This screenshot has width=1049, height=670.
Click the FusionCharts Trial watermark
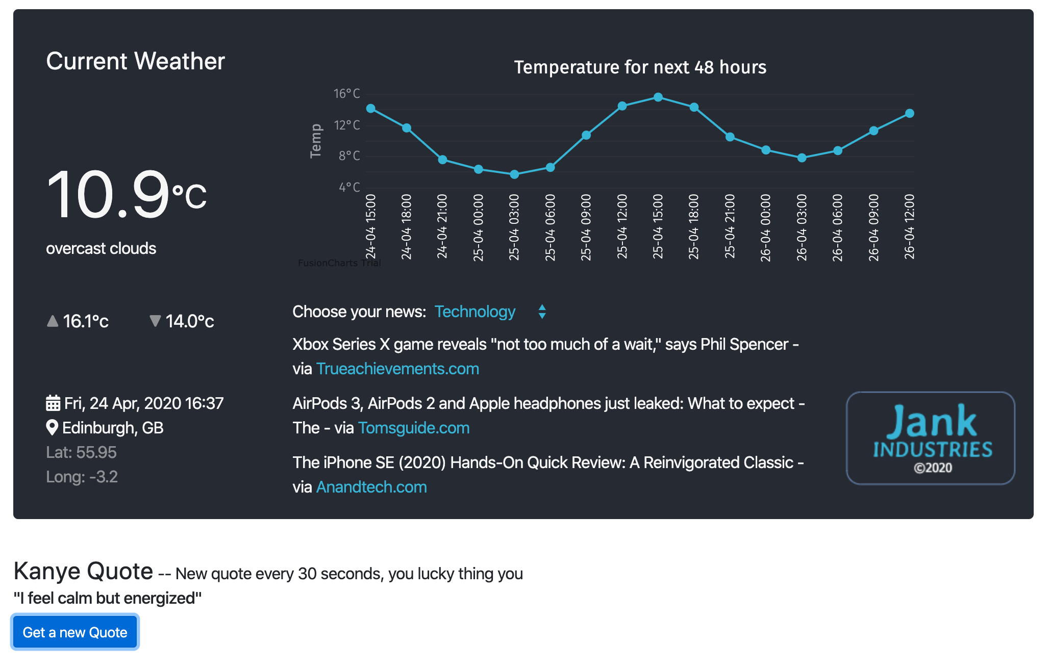pyautogui.click(x=339, y=263)
